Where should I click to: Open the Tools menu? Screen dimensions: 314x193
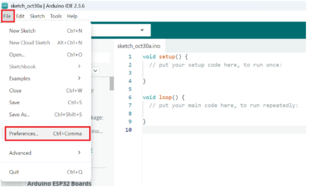tap(56, 16)
